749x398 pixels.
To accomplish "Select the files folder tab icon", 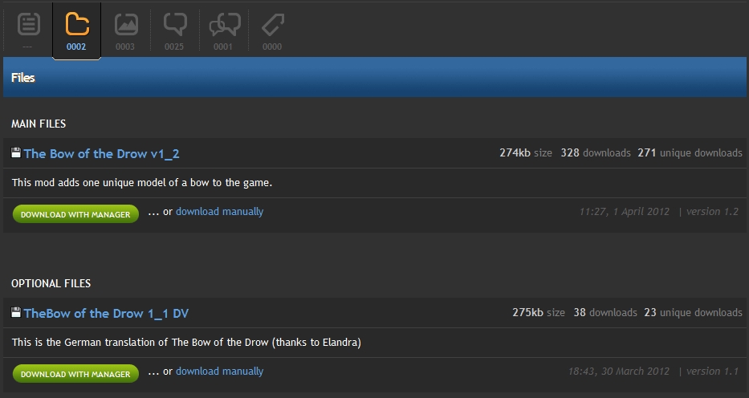I will (x=77, y=24).
